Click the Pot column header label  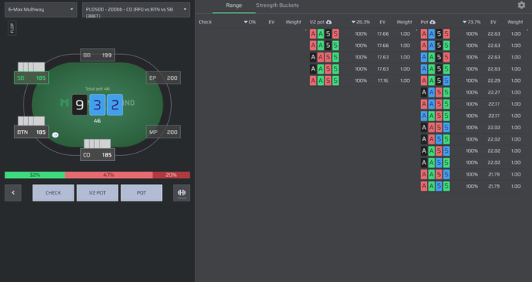coord(424,22)
